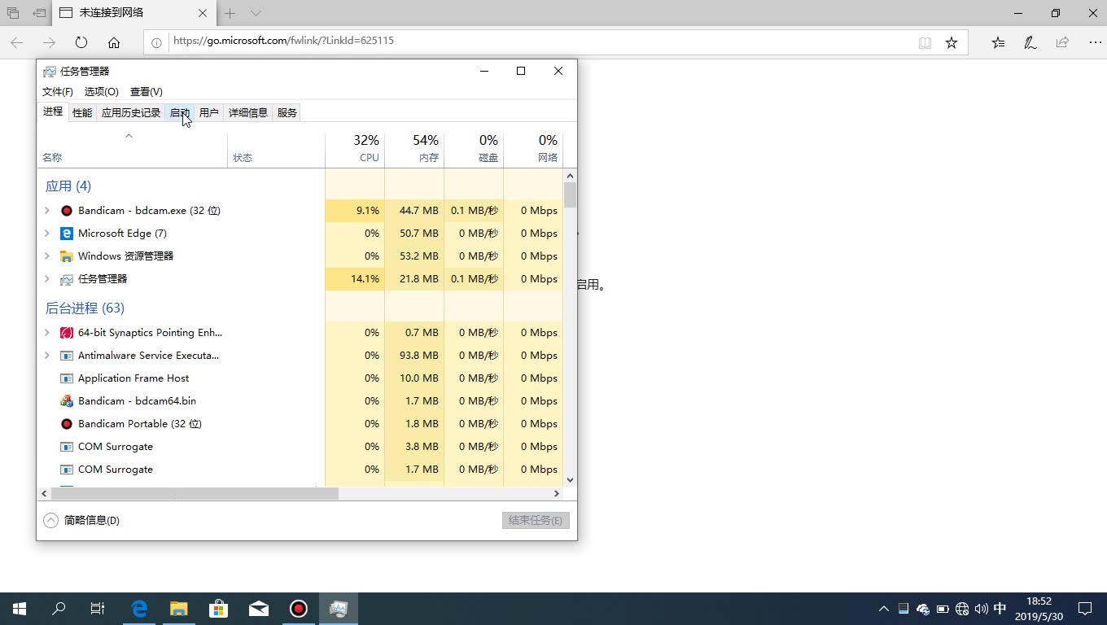The image size is (1107, 625).
Task: Click the 结束任务(E) button
Action: 536,520
